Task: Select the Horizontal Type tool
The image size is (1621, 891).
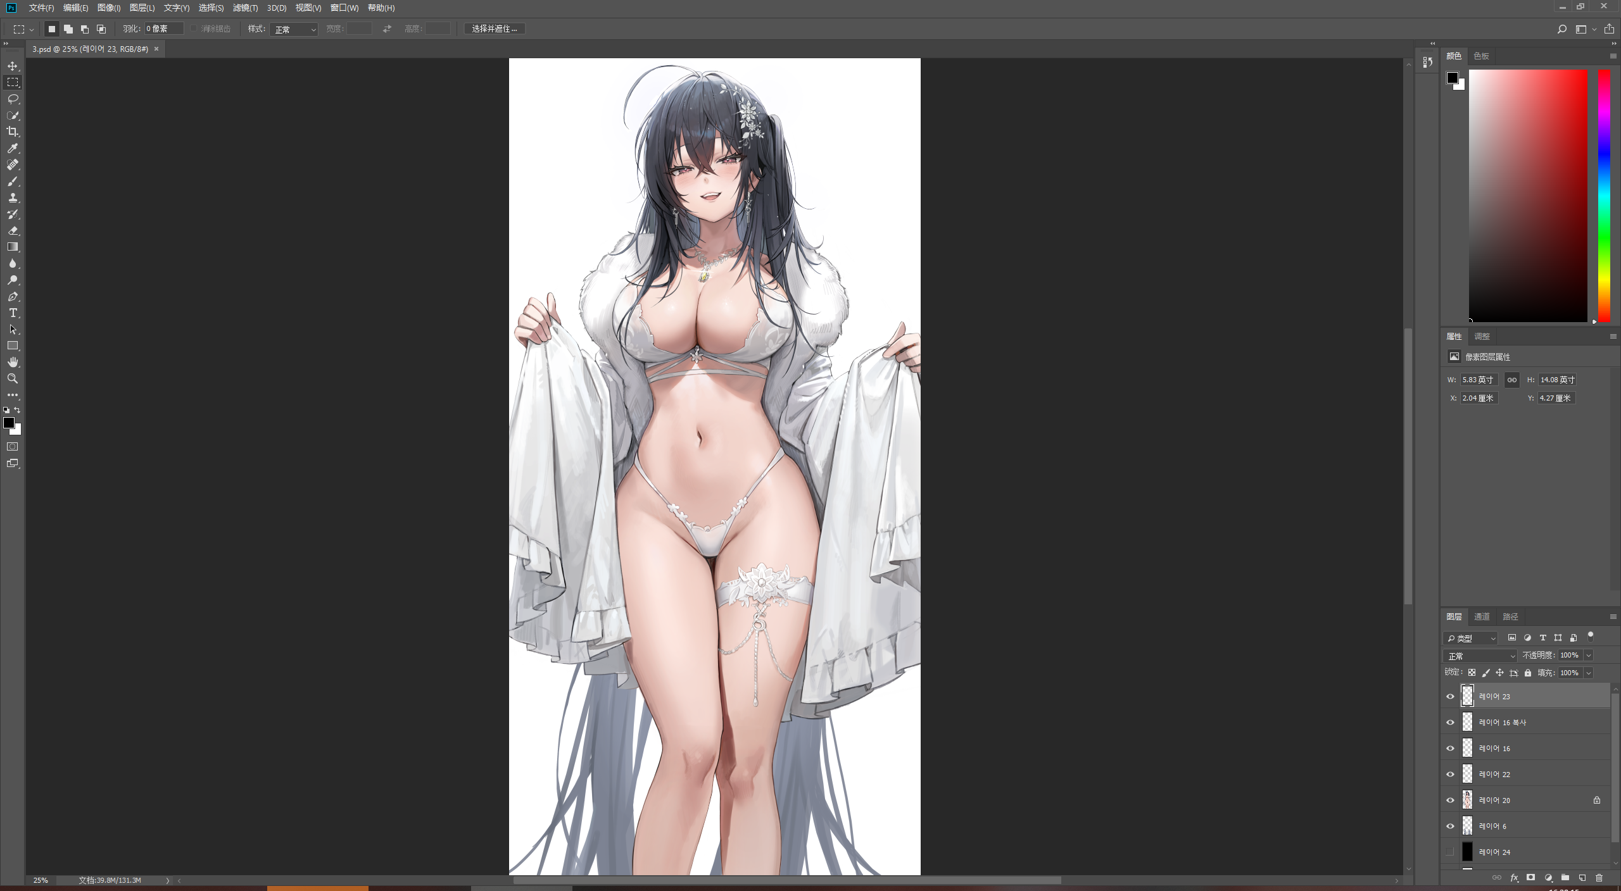Action: point(13,313)
